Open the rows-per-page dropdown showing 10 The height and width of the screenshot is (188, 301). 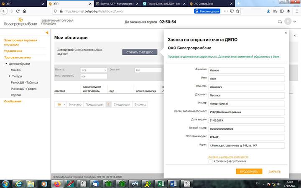pos(61,104)
